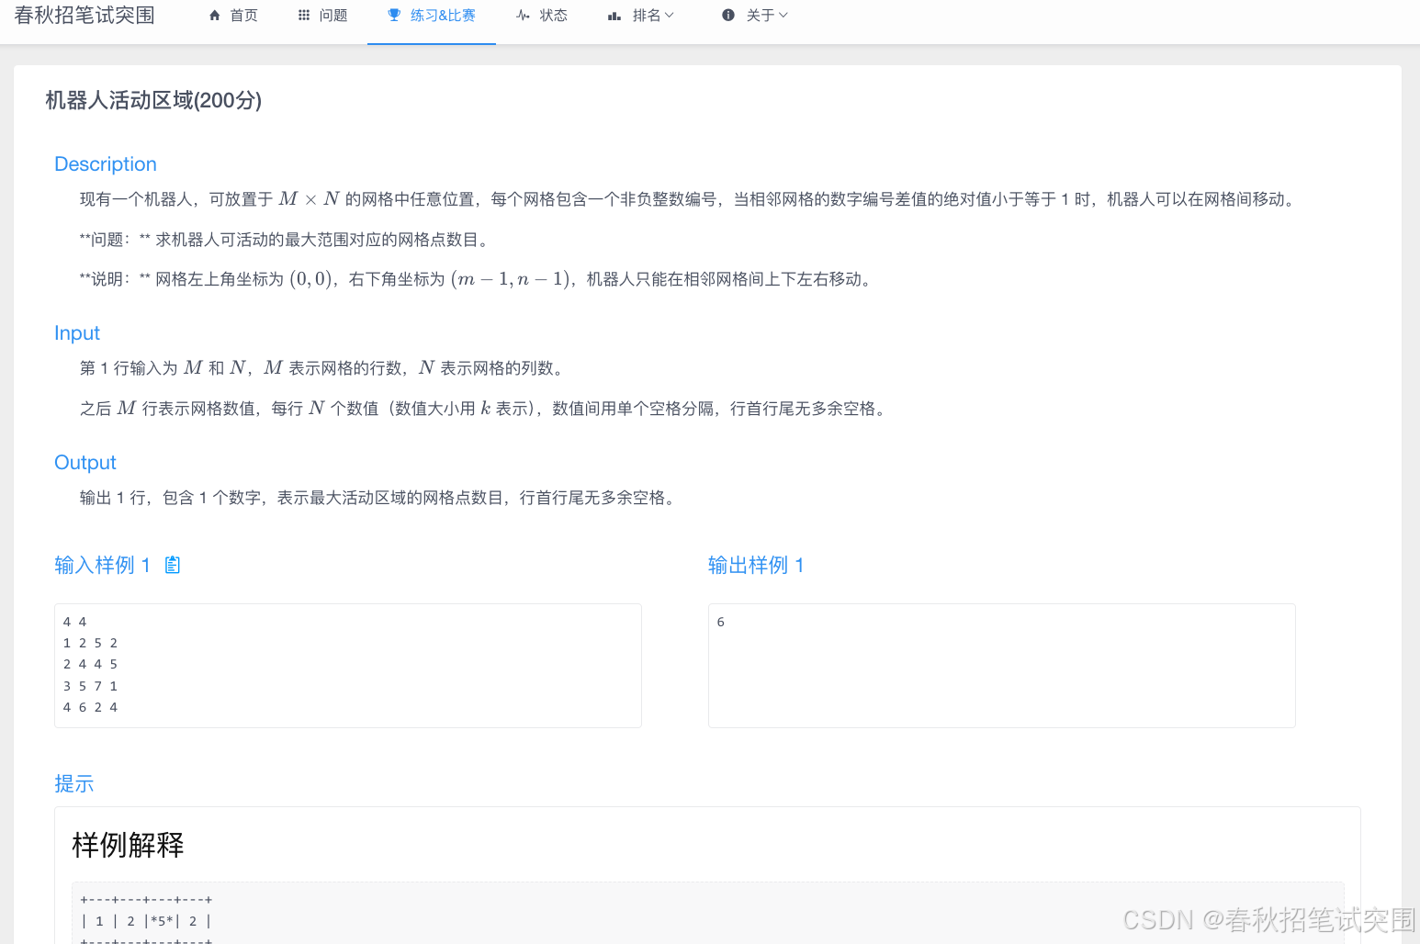Screen dimensions: 1420x944
Task: Copy sample input using the clipboard icon
Action: click(173, 565)
